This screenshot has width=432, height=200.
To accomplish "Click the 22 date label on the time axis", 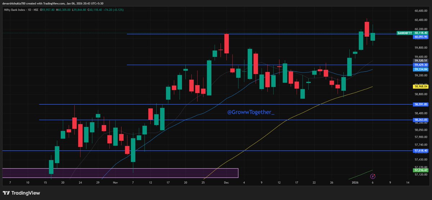I will click(x=315, y=183).
